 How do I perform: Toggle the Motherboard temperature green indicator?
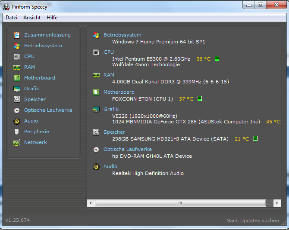[x=200, y=98]
